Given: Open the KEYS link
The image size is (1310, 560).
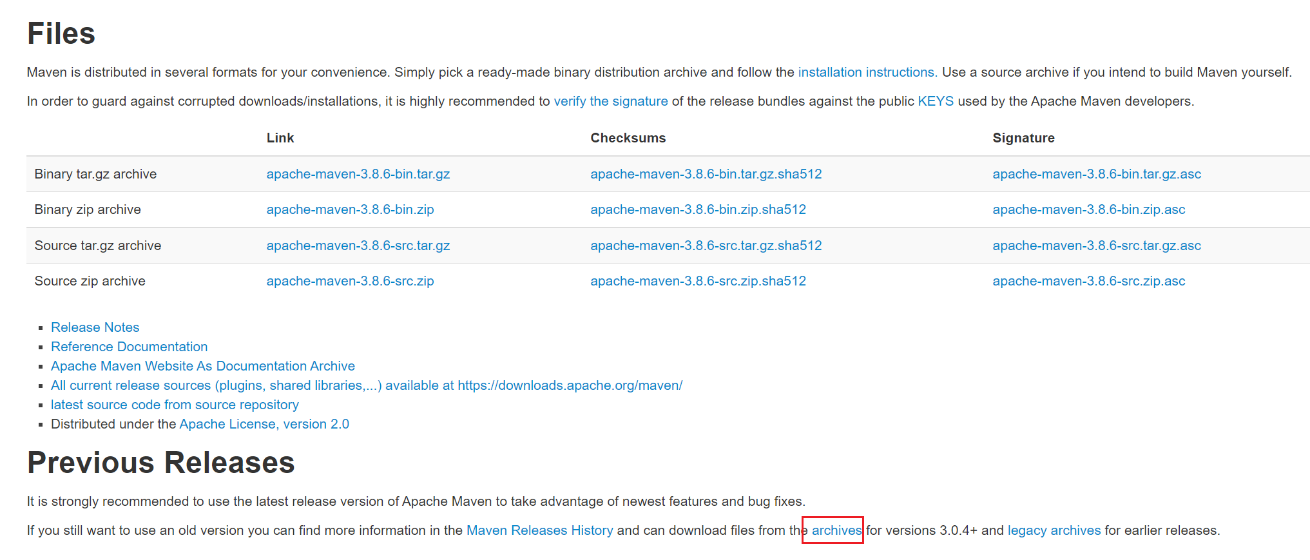Looking at the screenshot, I should (936, 101).
